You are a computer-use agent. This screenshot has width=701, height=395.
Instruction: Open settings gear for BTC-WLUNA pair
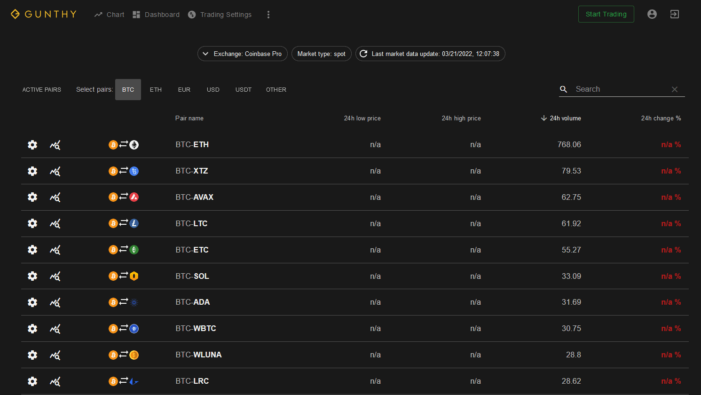tap(32, 355)
